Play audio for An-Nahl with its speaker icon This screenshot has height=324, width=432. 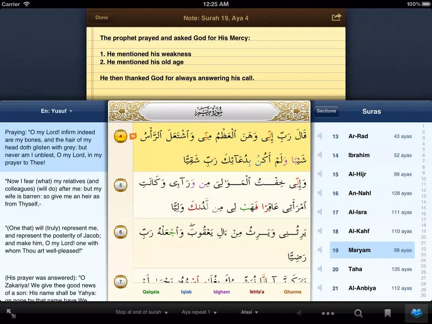point(319,193)
